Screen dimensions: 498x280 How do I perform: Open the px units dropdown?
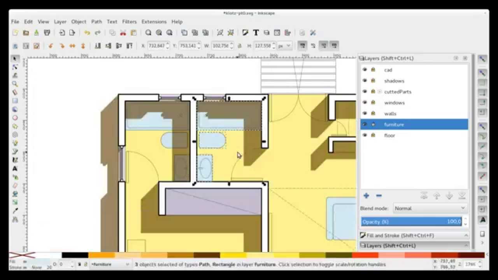pyautogui.click(x=284, y=46)
